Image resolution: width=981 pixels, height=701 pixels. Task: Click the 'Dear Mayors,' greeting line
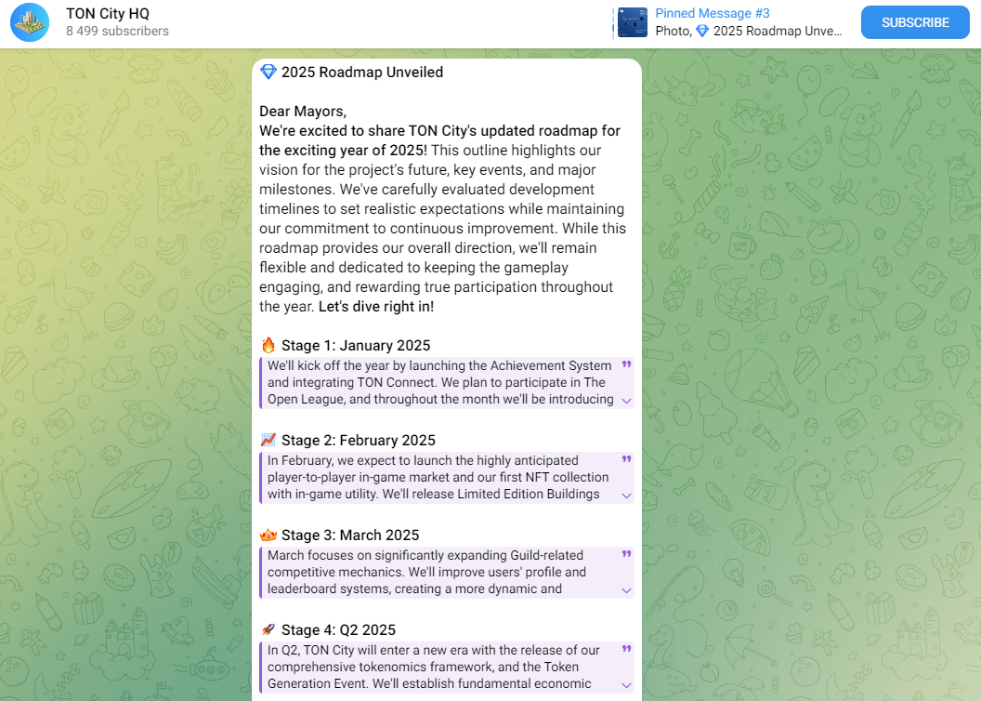(303, 112)
